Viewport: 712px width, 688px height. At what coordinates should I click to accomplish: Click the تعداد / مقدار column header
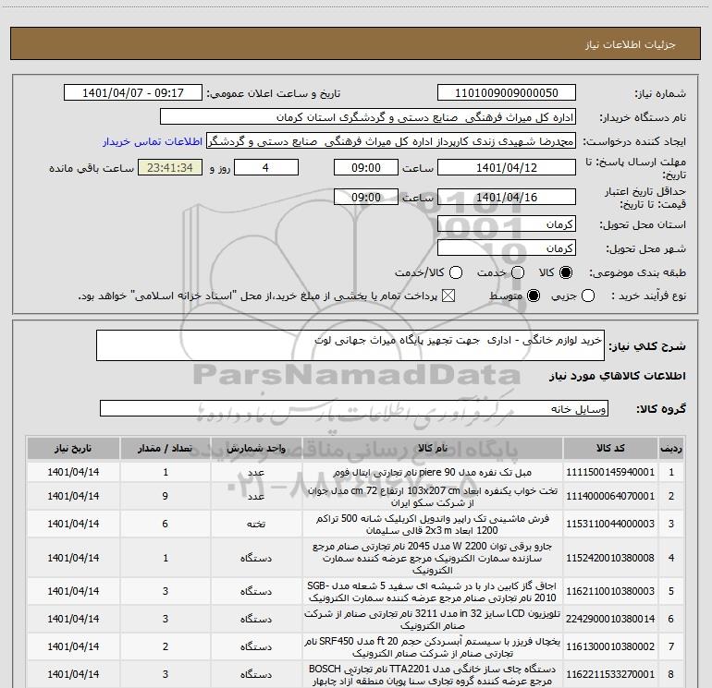(x=166, y=448)
